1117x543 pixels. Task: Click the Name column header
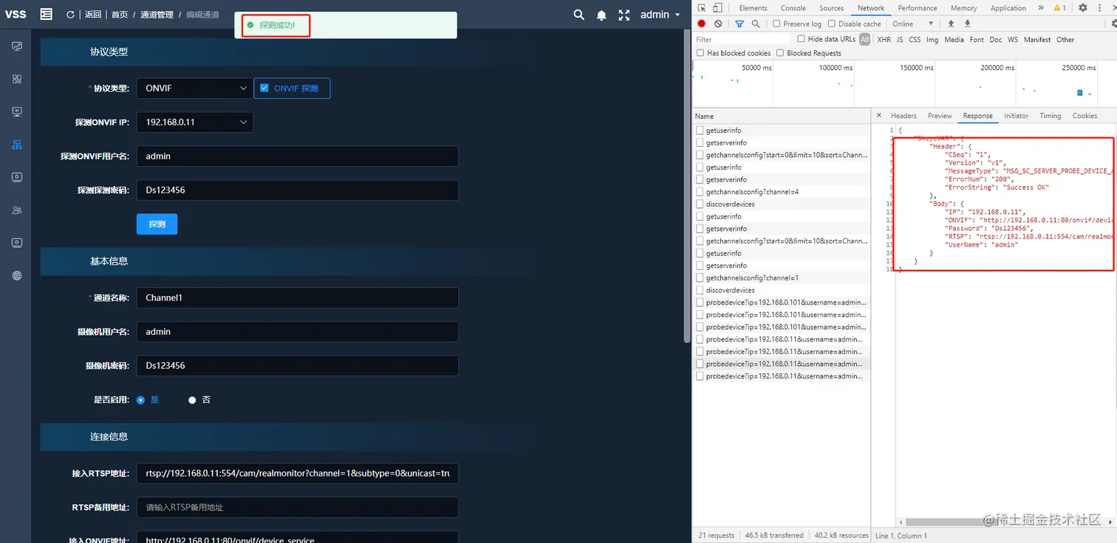point(782,116)
